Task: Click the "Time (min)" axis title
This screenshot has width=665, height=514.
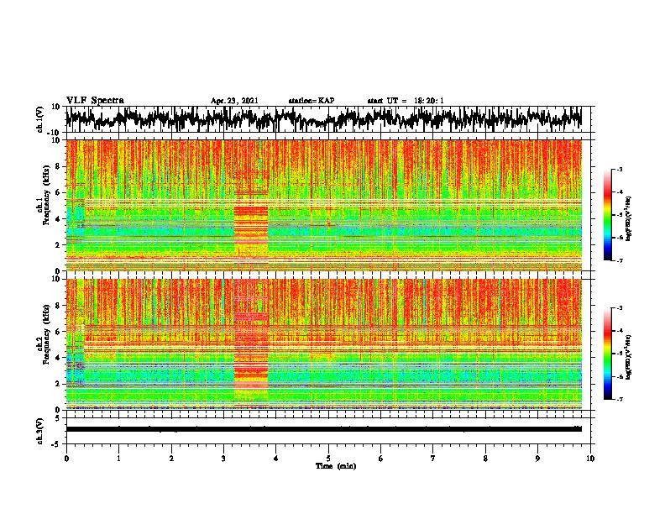Action: pyautogui.click(x=336, y=466)
